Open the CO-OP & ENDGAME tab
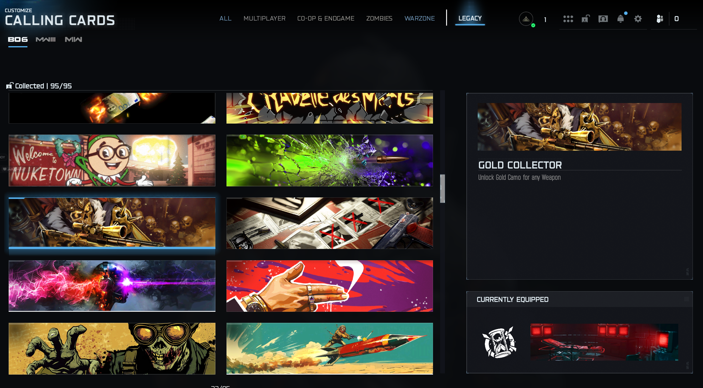The width and height of the screenshot is (703, 388). click(326, 18)
